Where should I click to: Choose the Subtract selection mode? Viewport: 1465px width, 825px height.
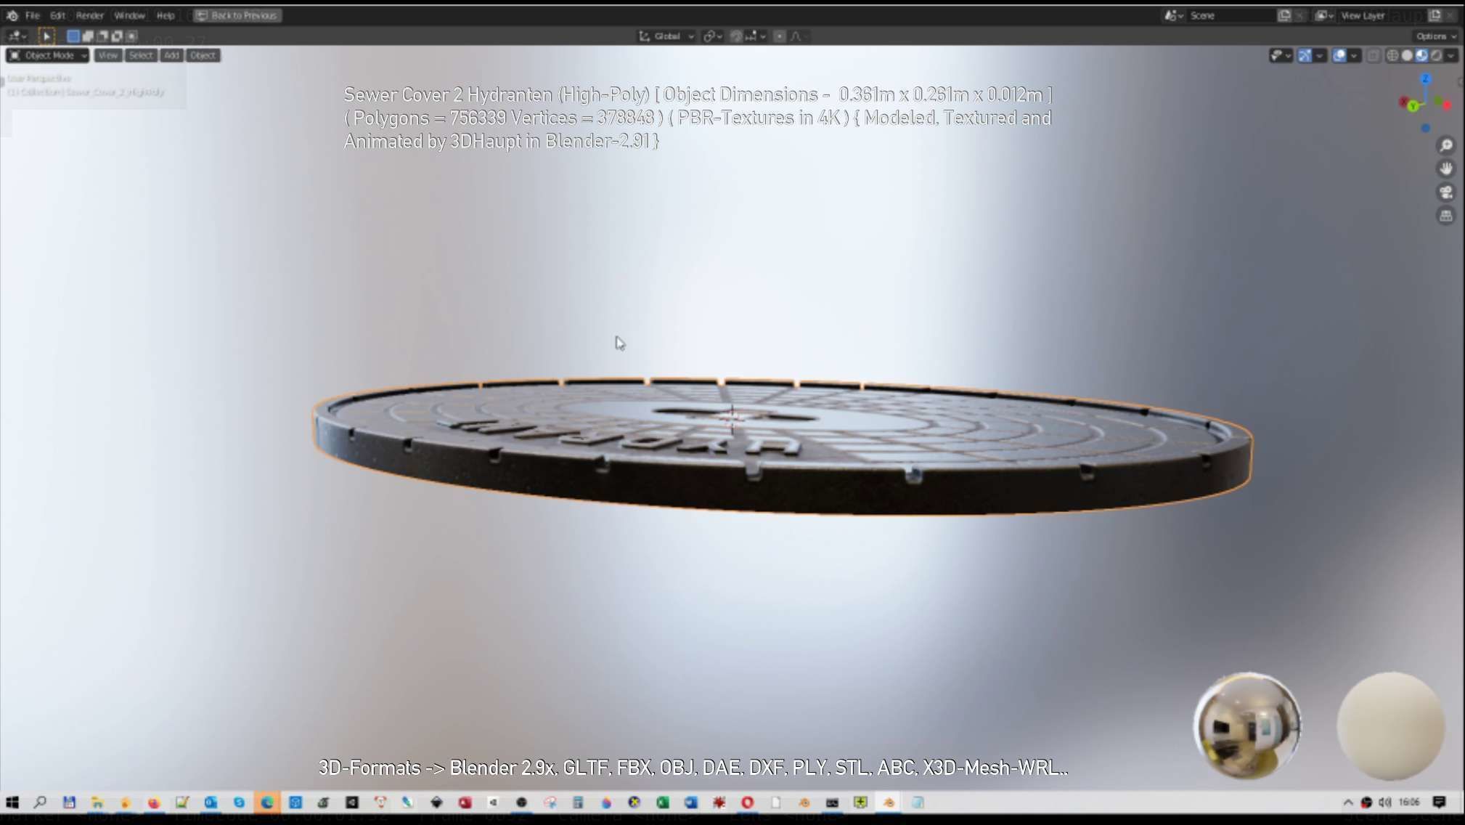102,36
